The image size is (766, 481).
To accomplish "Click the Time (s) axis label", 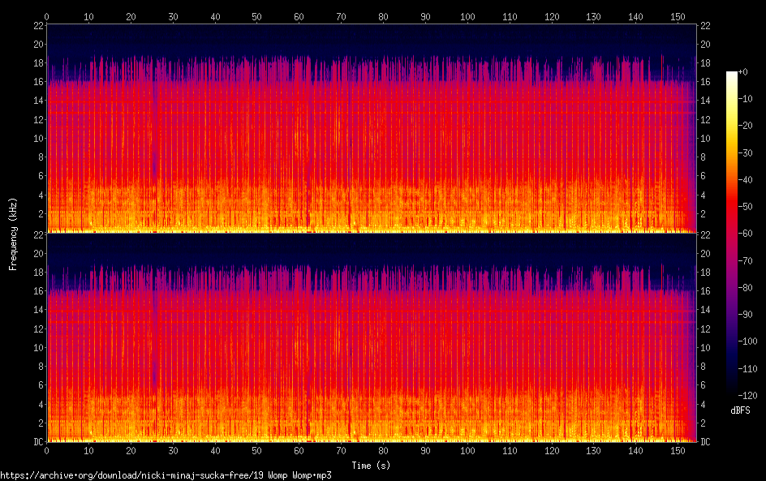I will point(371,466).
